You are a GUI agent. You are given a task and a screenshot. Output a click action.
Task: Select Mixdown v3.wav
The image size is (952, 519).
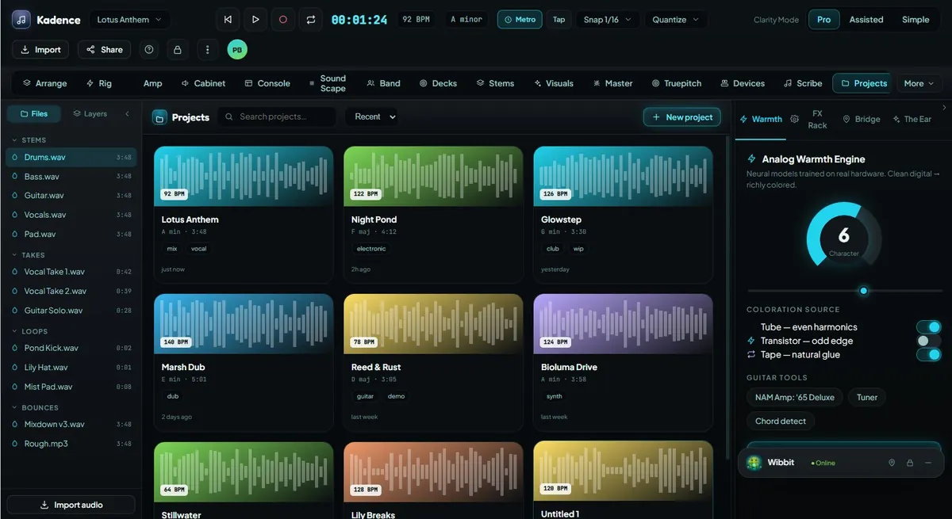point(71,425)
